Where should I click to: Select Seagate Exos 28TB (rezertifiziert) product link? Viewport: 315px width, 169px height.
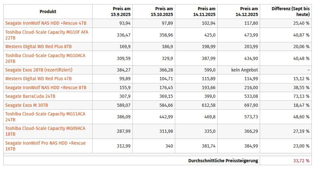[39, 70]
